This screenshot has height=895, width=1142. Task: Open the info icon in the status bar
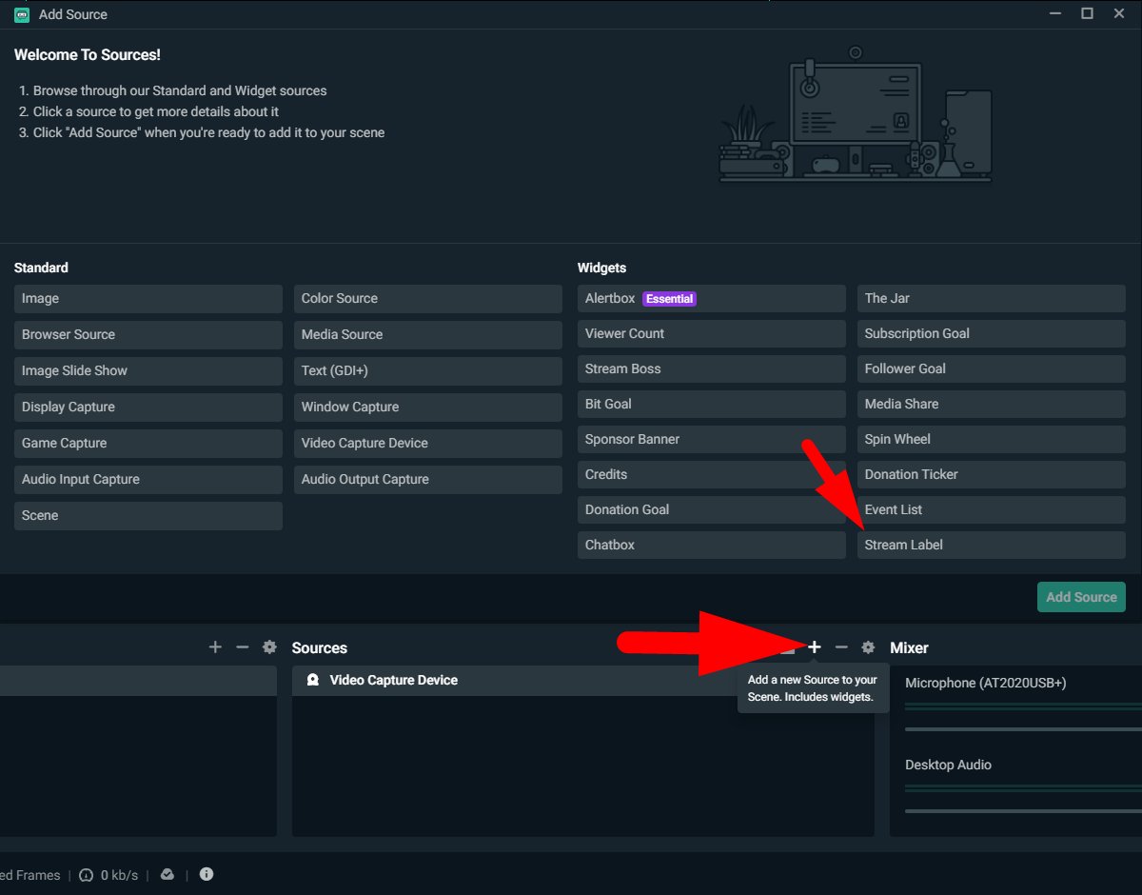click(x=207, y=874)
